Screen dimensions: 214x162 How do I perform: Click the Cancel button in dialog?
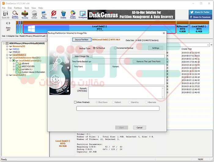point(139,127)
